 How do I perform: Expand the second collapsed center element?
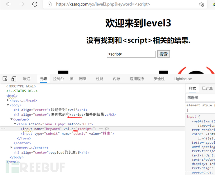[12, 148]
